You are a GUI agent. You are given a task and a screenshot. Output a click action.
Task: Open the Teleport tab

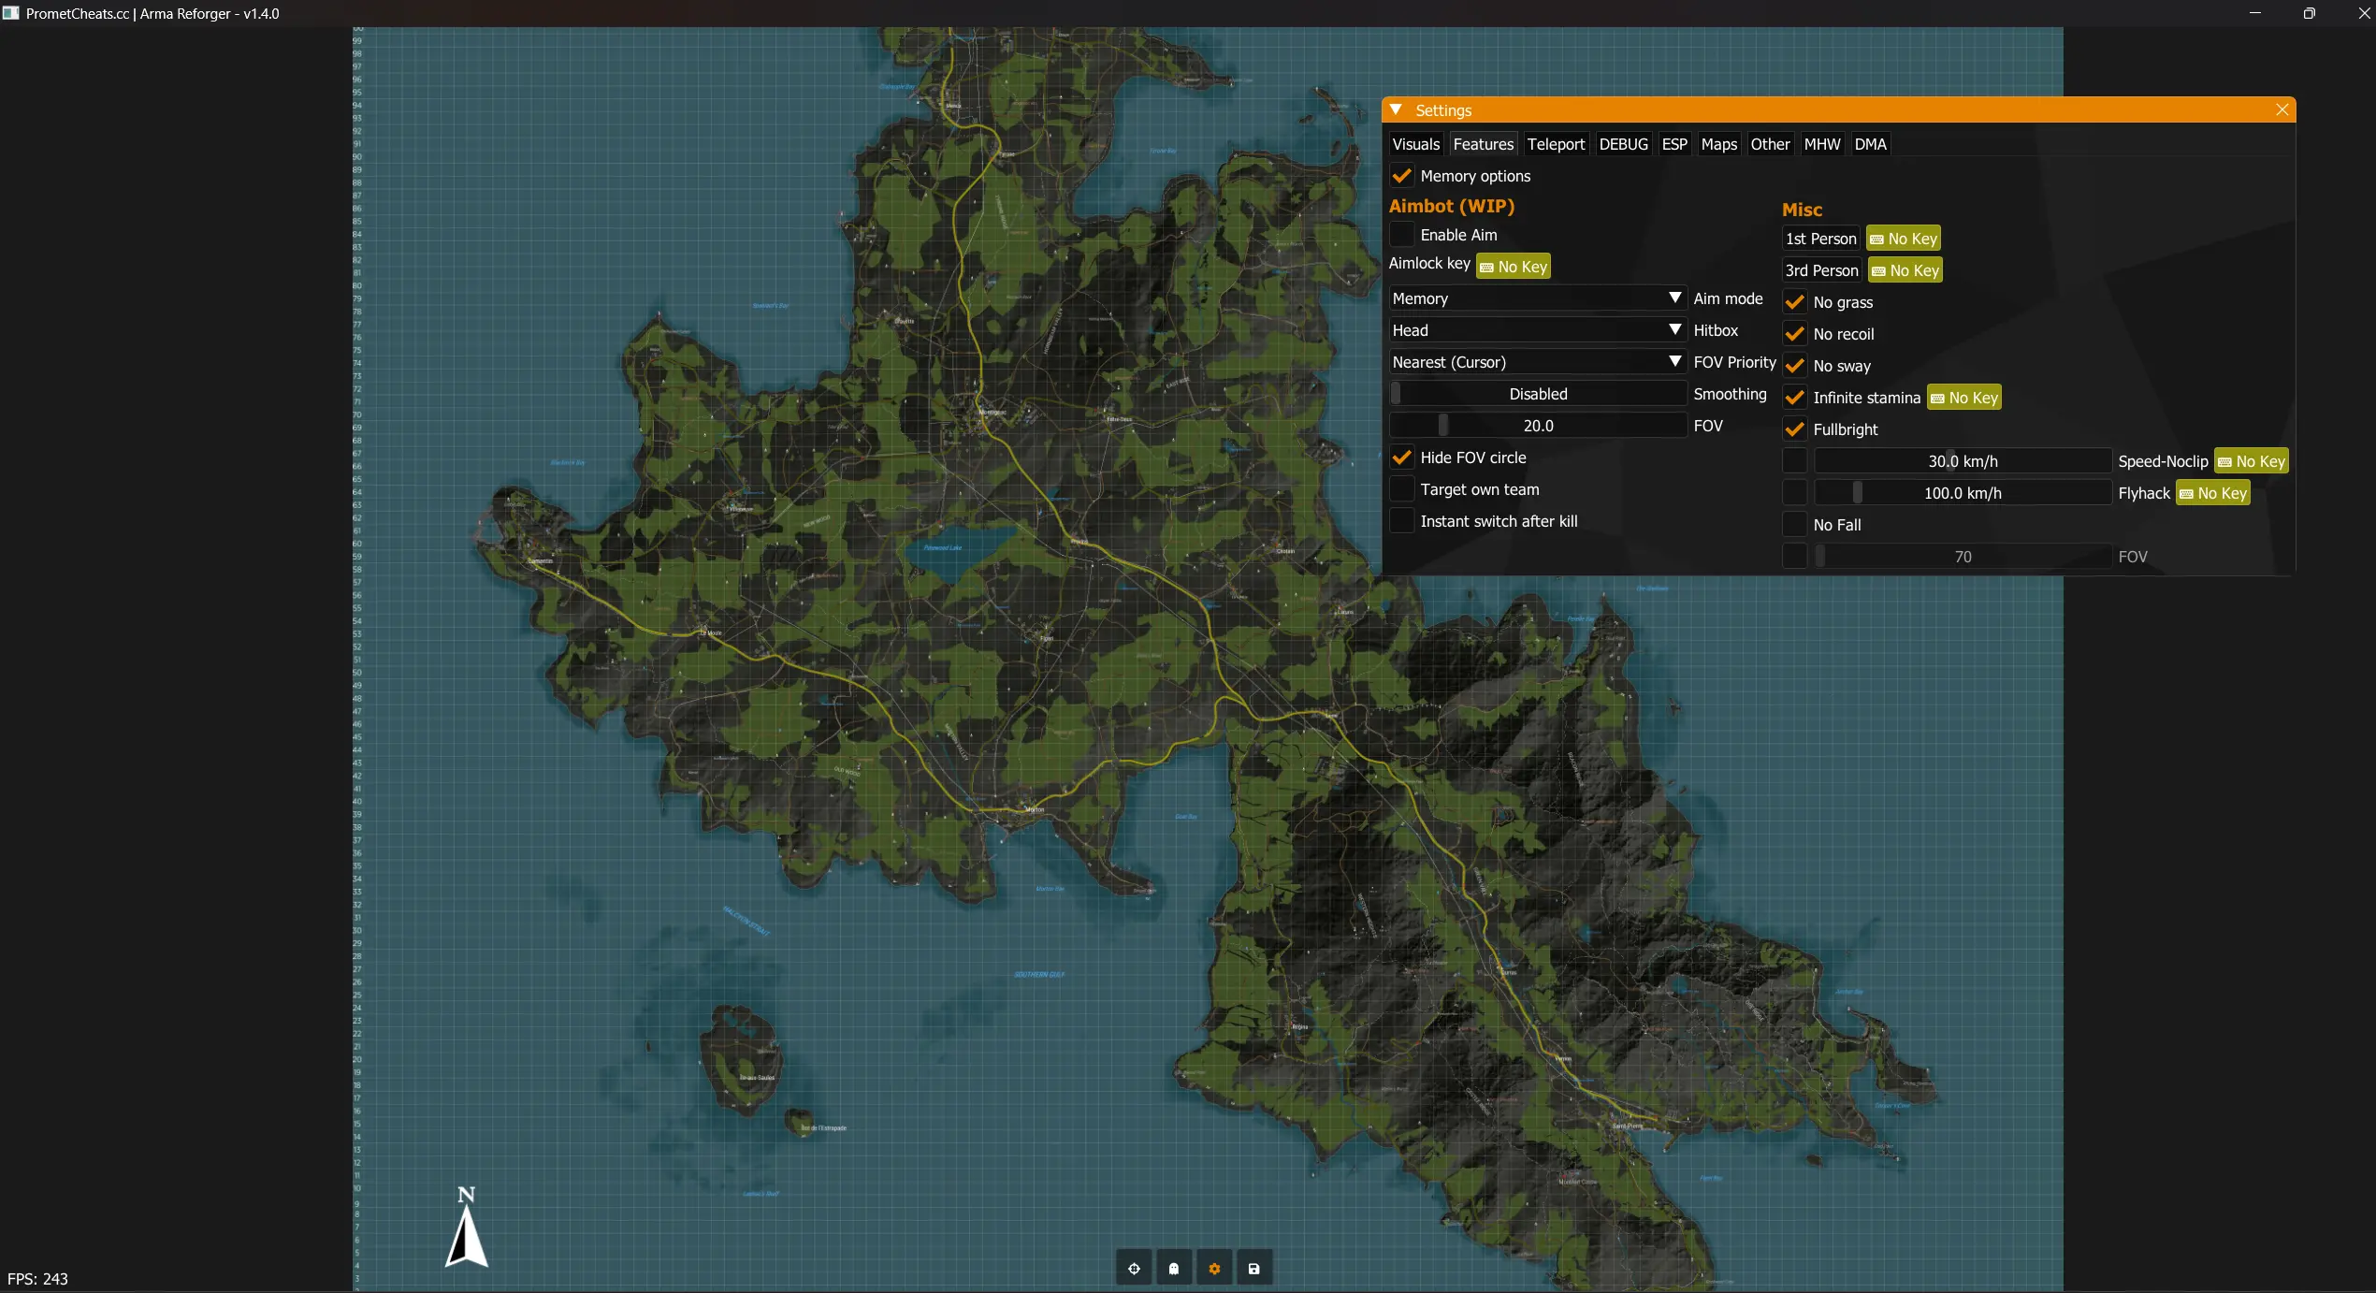click(1556, 144)
